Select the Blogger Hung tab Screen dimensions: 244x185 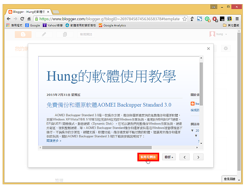click(28, 12)
